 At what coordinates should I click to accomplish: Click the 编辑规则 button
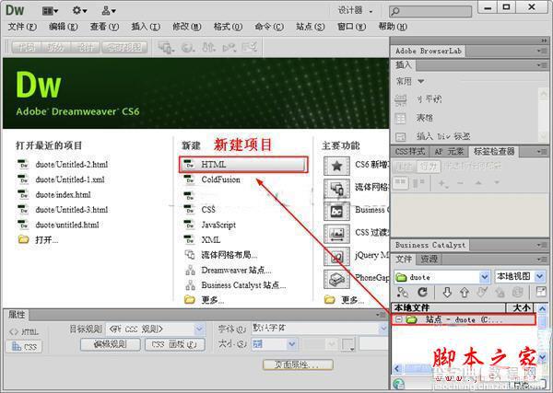click(x=110, y=344)
